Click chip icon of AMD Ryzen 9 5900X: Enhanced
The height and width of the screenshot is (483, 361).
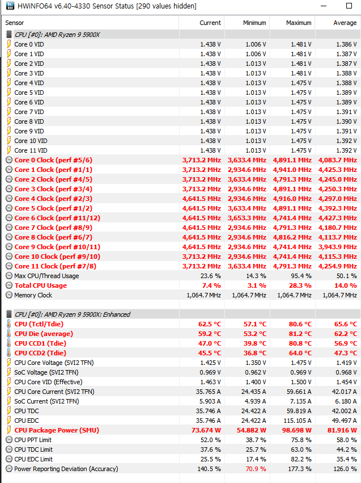[9, 314]
